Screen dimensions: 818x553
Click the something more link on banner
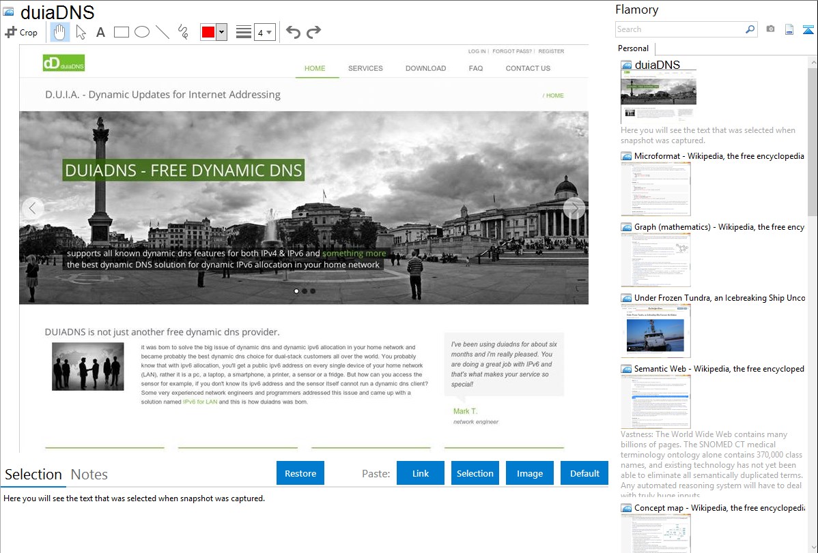(354, 253)
